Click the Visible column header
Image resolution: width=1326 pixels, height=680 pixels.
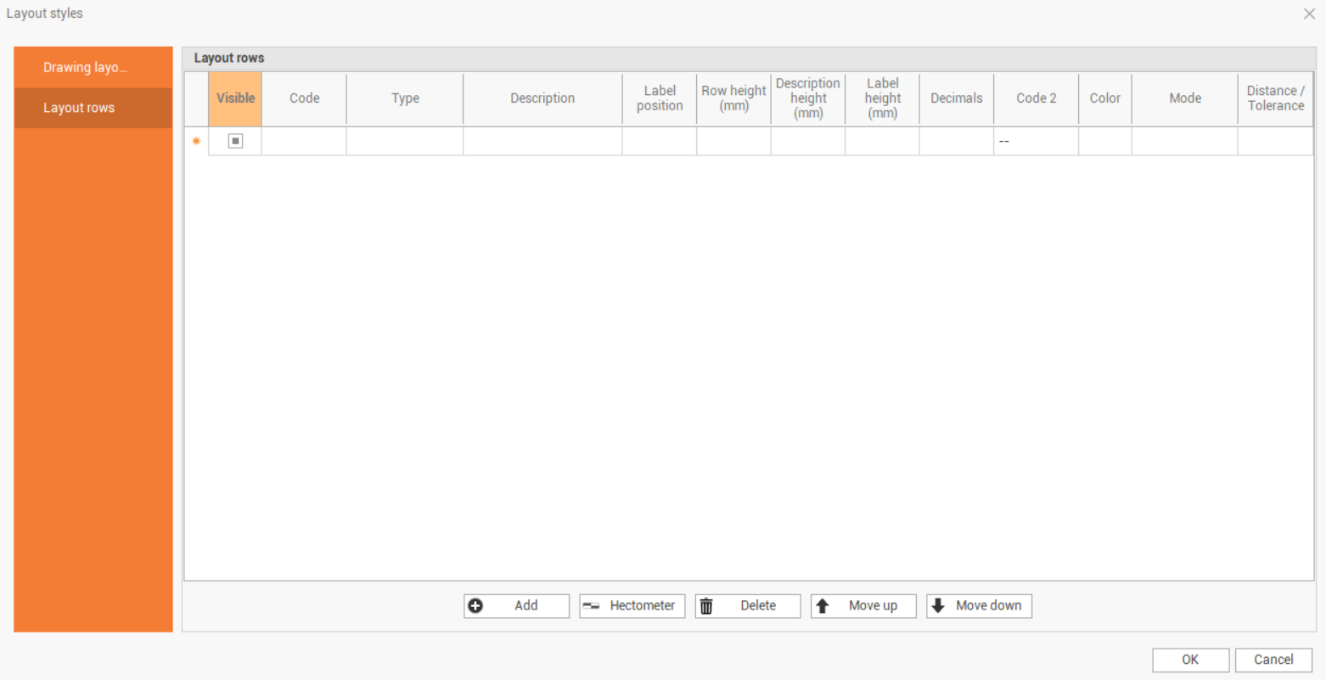click(x=235, y=98)
